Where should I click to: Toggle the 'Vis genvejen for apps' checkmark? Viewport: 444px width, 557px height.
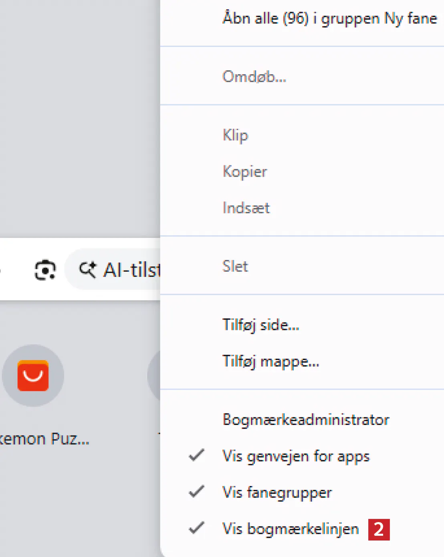(296, 456)
